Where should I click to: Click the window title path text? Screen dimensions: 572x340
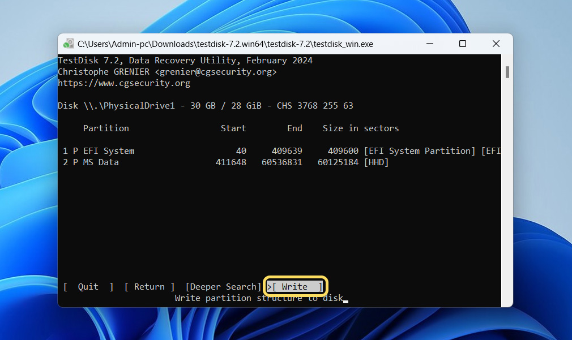tap(225, 44)
